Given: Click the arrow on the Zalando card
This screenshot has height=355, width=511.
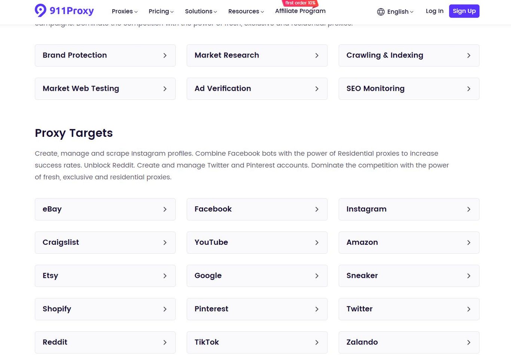Looking at the screenshot, I should 469,342.
